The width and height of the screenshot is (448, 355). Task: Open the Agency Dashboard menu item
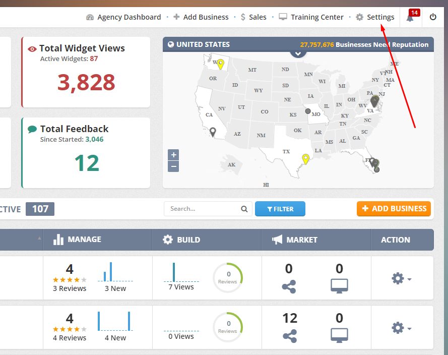coord(123,17)
